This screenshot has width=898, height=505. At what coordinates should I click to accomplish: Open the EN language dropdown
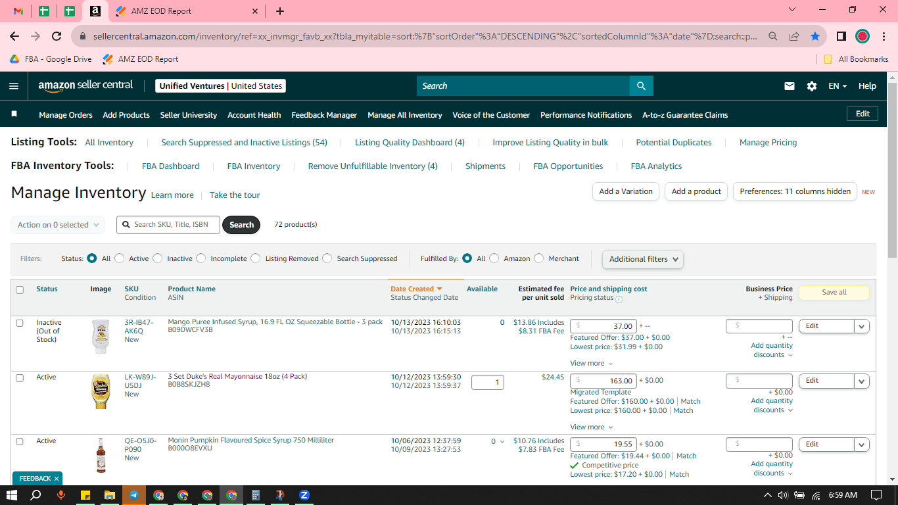coord(838,86)
